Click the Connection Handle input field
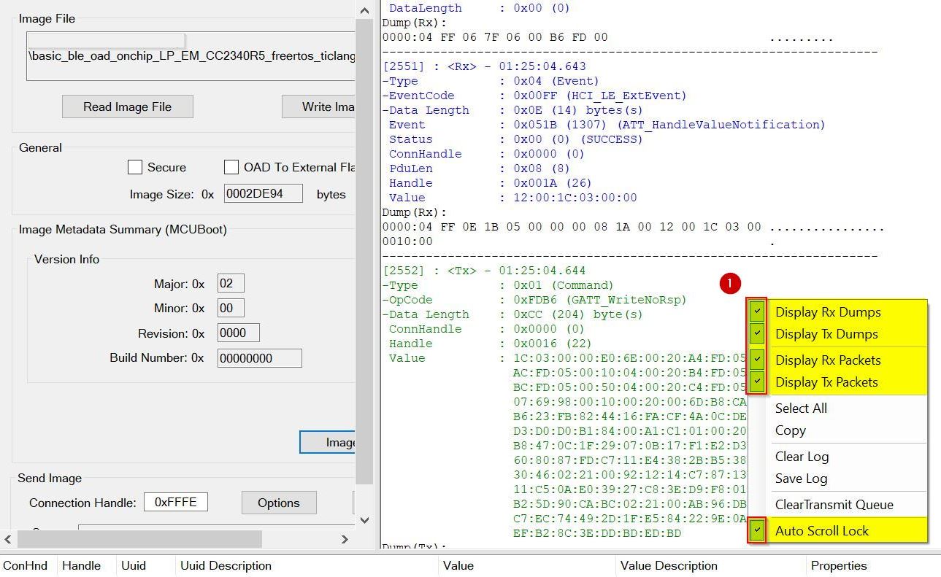This screenshot has width=941, height=577. [x=175, y=503]
